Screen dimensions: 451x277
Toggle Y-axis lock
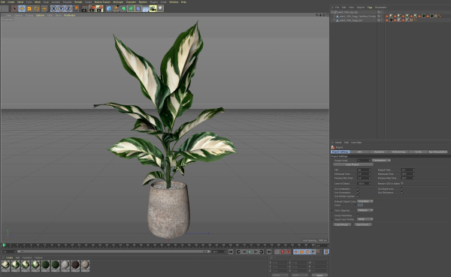pos(61,8)
